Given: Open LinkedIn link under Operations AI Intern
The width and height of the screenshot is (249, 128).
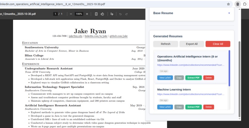Looking at the screenshot, I should pyautogui.click(x=191, y=65).
